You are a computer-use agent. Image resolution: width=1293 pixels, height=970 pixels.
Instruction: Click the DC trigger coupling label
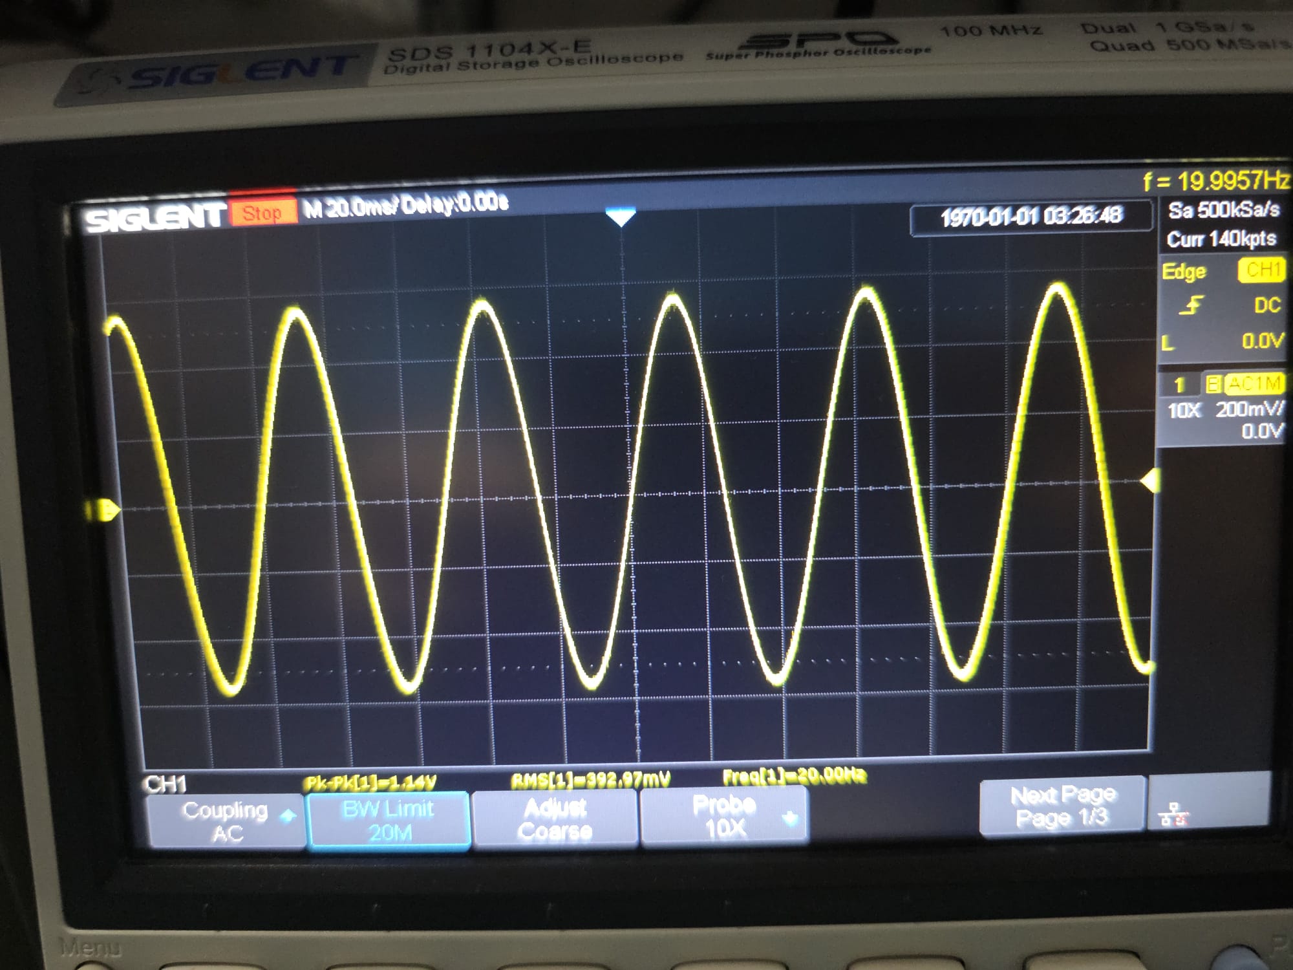pyautogui.click(x=1266, y=305)
